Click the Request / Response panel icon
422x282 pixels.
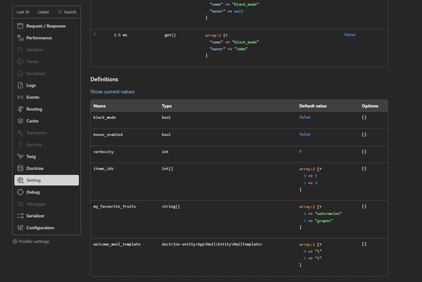coord(20,26)
